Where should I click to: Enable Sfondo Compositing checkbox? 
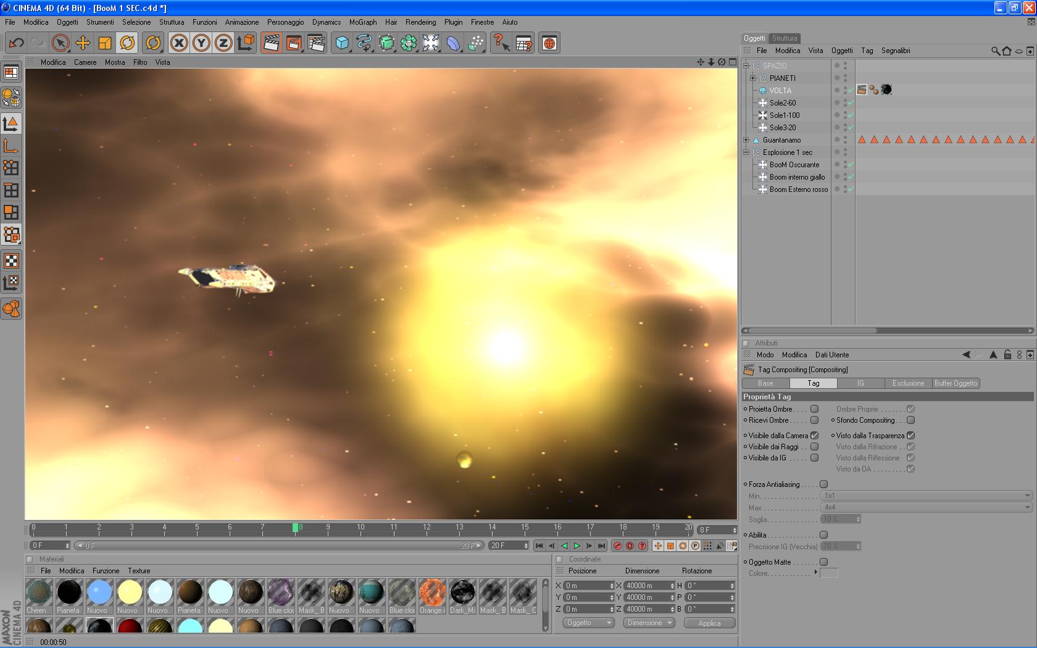click(x=910, y=420)
